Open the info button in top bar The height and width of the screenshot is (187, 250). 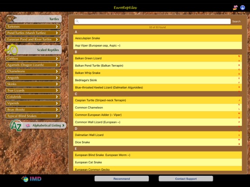[243, 8]
